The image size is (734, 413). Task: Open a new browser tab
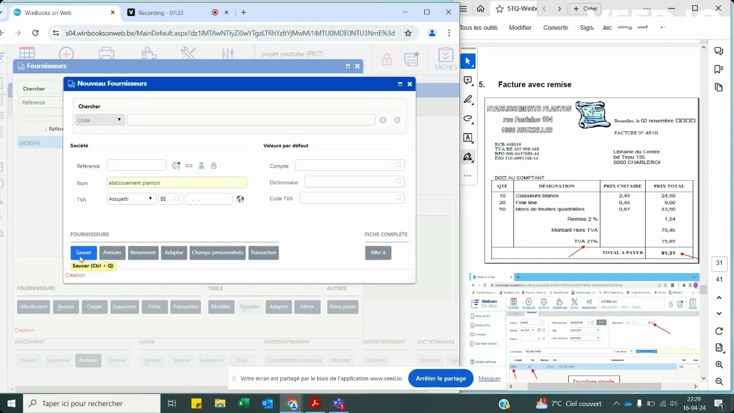tap(244, 12)
